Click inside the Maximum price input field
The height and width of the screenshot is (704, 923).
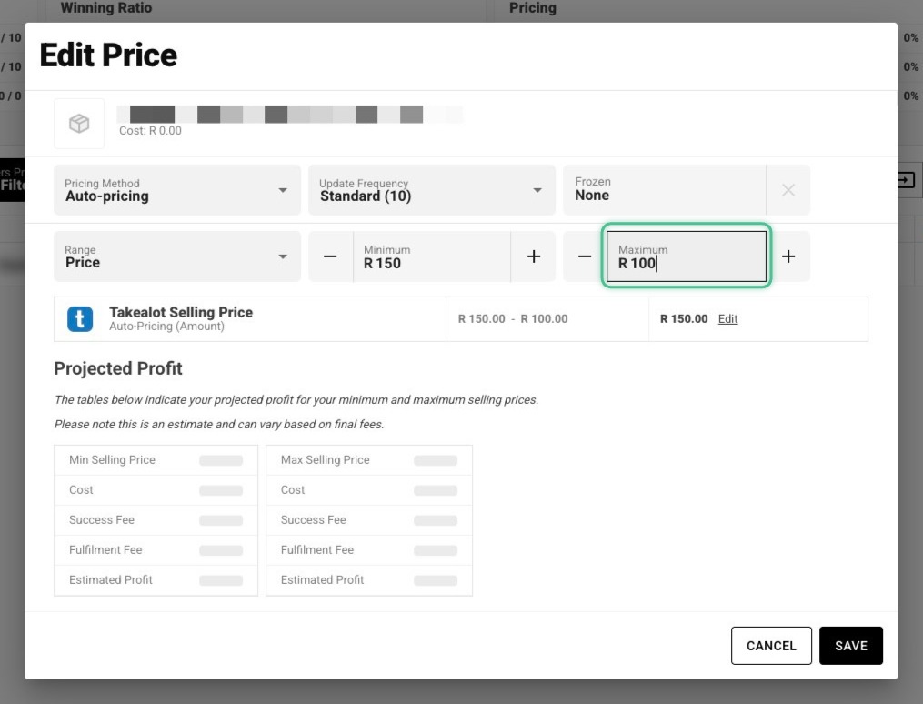(686, 262)
